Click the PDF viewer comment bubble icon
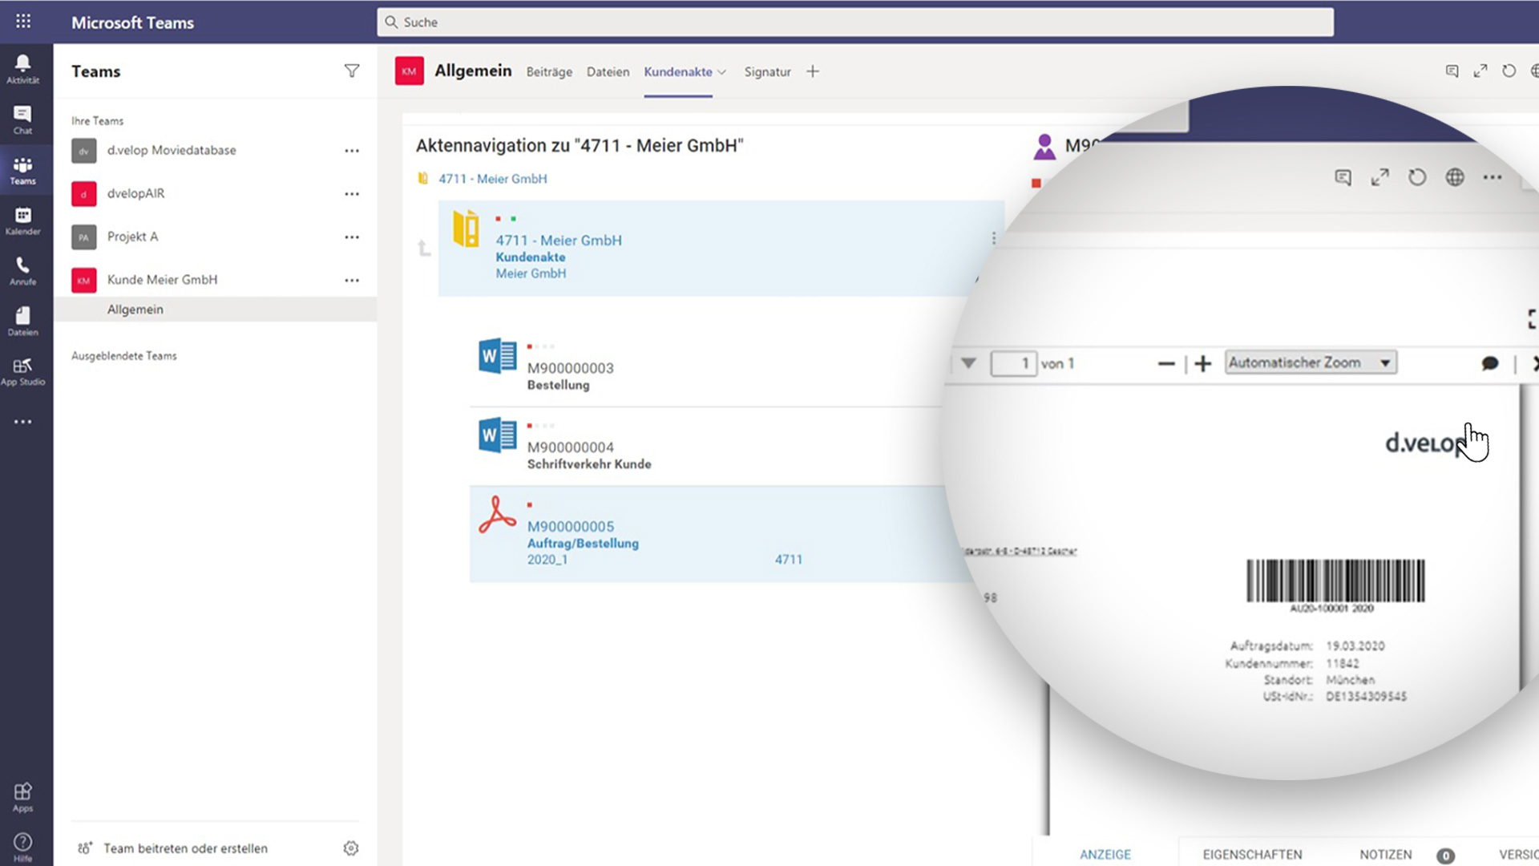Screen dimensions: 1539x866 tap(1490, 364)
